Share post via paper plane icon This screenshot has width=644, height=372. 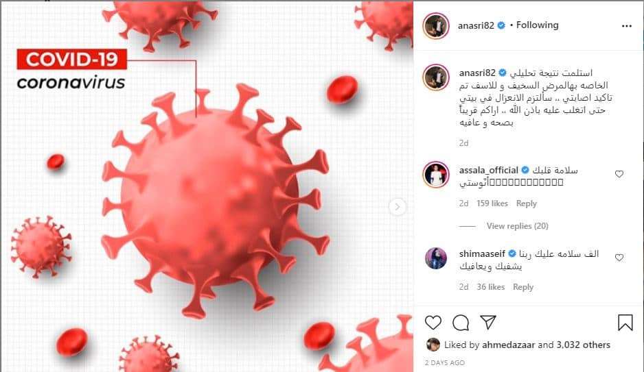[x=488, y=322]
